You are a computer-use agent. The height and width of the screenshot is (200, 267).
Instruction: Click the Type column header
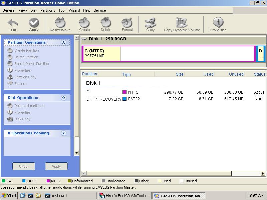pyautogui.click(x=138, y=74)
